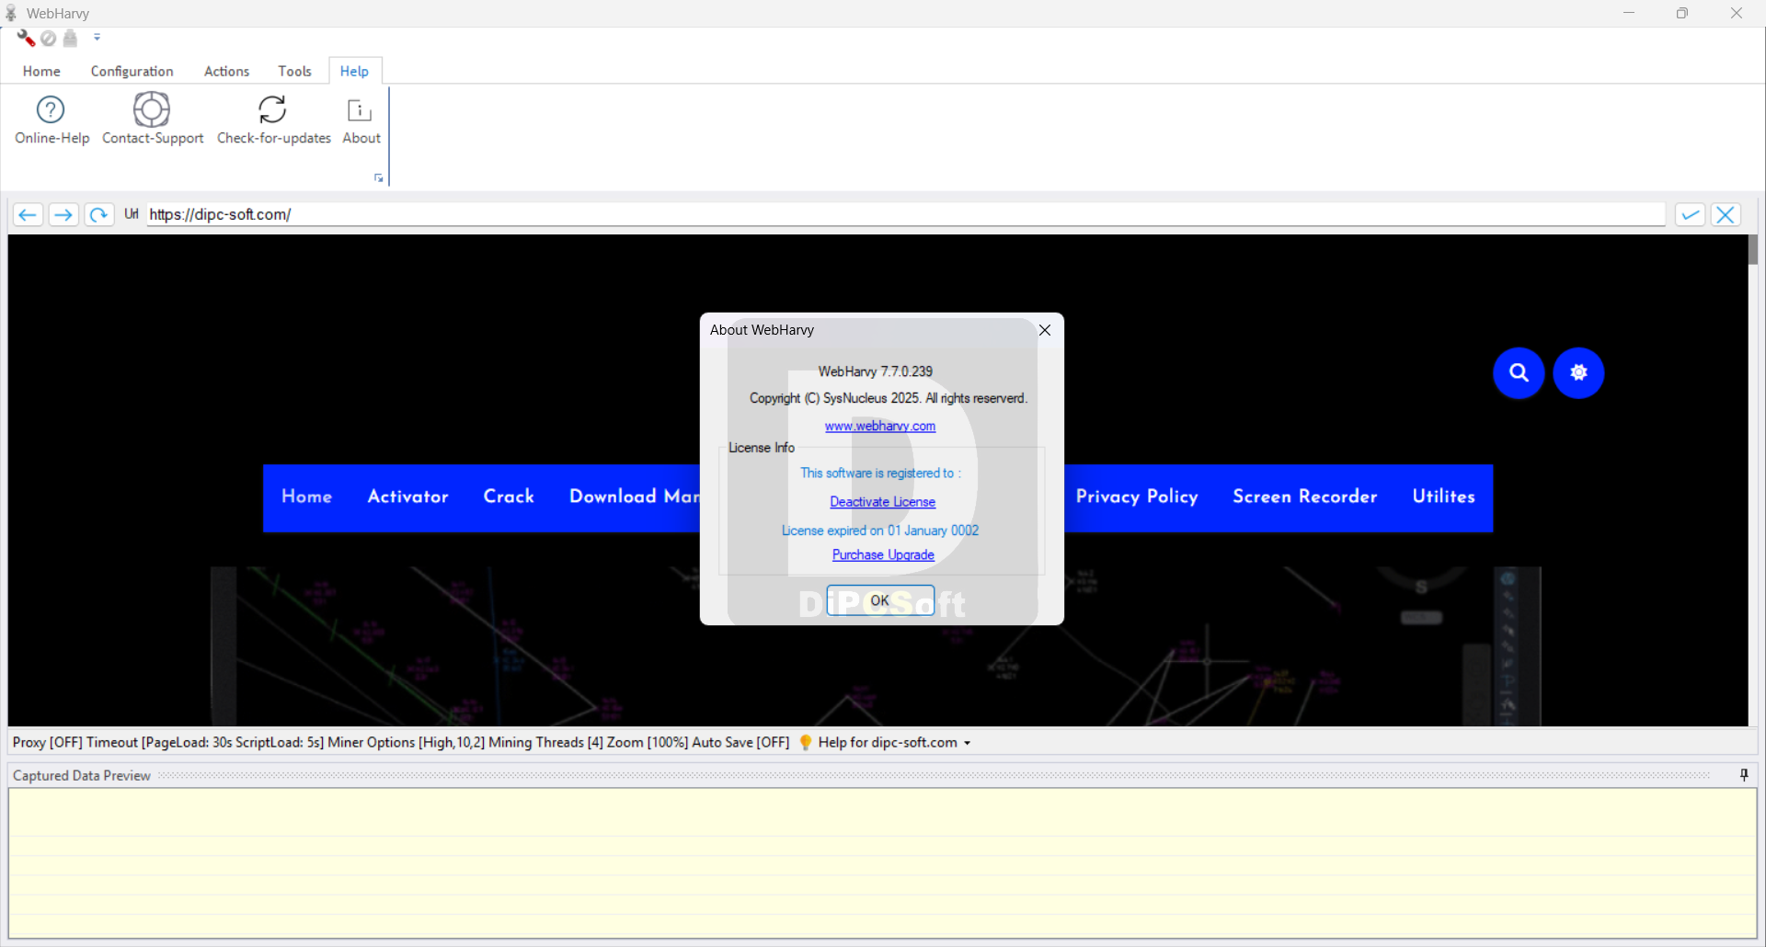The height and width of the screenshot is (947, 1766).
Task: Click the Auto Save [OFF] status text
Action: [740, 742]
